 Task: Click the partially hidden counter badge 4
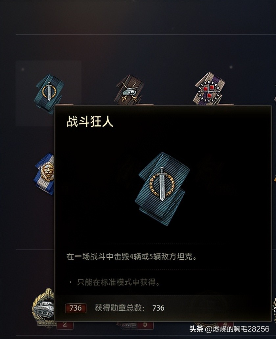tap(225, 324)
